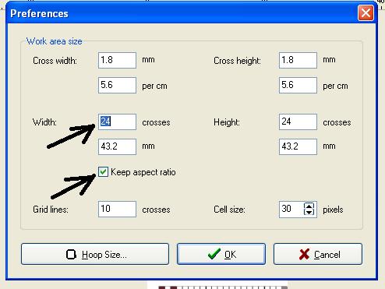Click the Hoop Size button
This screenshot has width=385, height=289.
tap(95, 254)
